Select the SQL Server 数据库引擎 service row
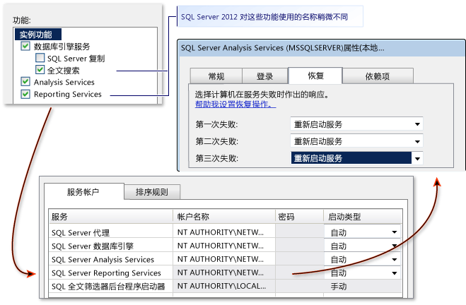The image size is (466, 305). click(x=226, y=246)
